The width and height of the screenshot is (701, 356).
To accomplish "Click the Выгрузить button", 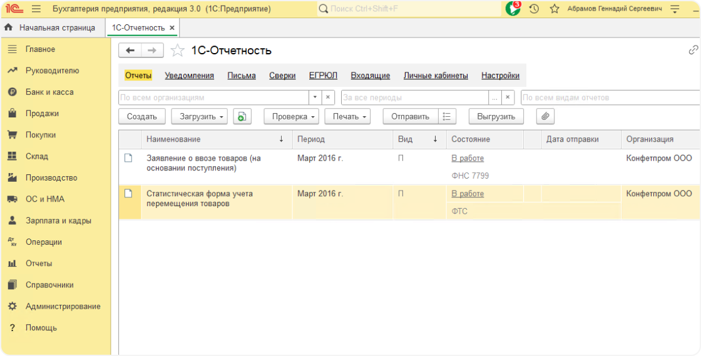I will 496,116.
